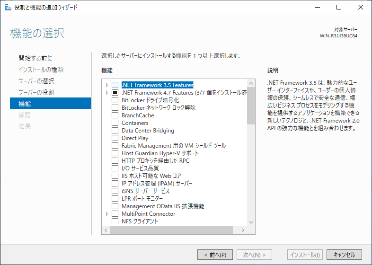
Task: Expand the MultiPoint Connector tree node
Action: coord(107,214)
